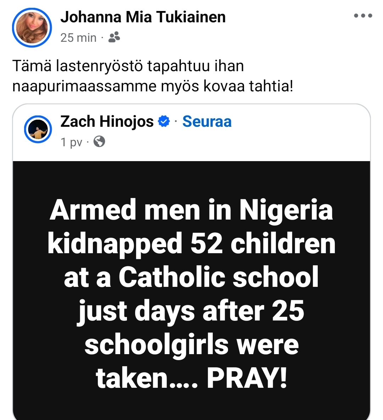Click the globe public-visibility icon
Image resolution: width=383 pixels, height=420 pixels.
tap(99, 142)
